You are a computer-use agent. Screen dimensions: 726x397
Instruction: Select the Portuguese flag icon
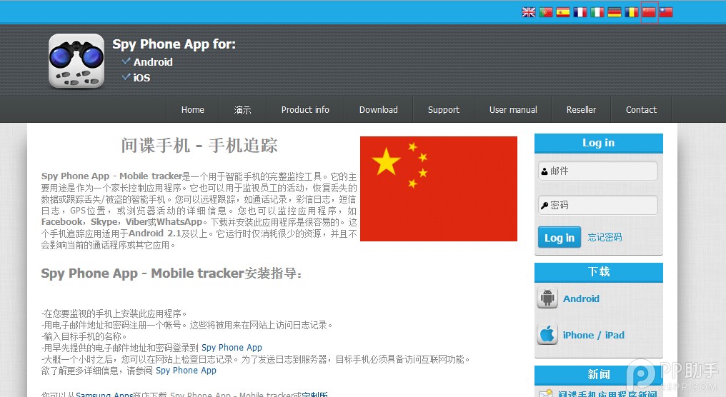(x=546, y=12)
